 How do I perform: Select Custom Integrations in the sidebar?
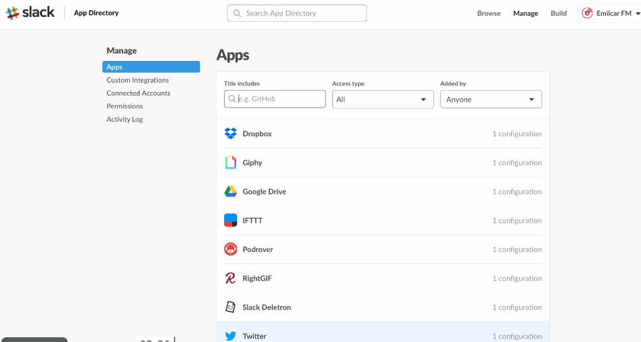(137, 80)
